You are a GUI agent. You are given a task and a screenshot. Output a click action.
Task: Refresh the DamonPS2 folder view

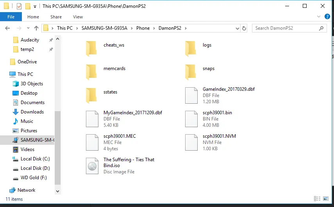244,28
